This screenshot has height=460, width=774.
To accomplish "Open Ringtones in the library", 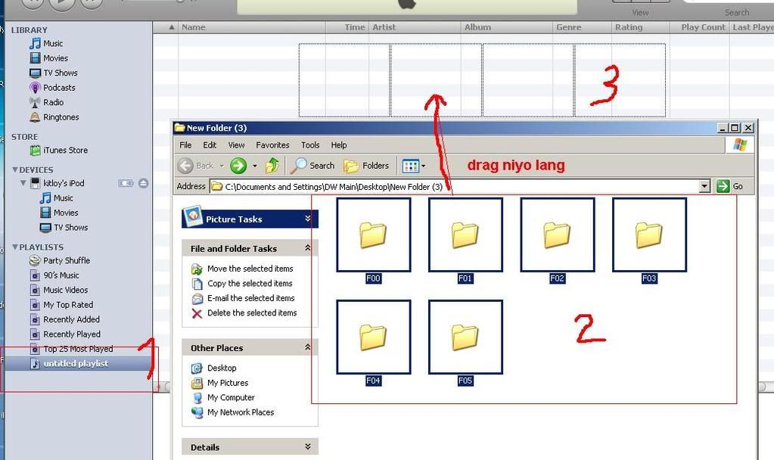I will (61, 117).
